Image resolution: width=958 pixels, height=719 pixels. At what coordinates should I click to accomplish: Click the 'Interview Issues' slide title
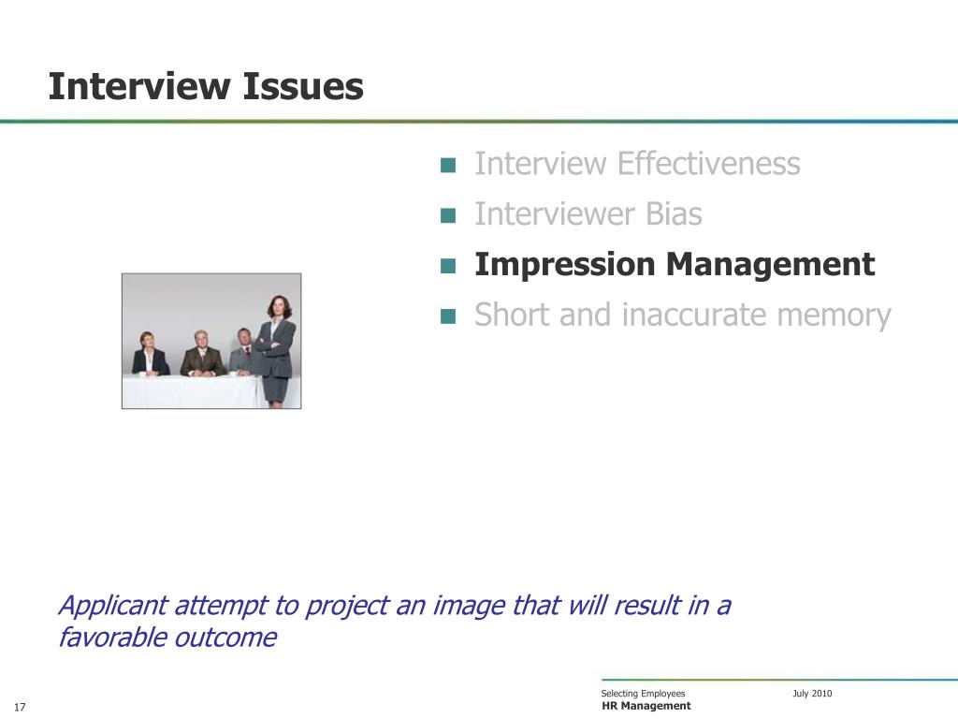tap(206, 86)
